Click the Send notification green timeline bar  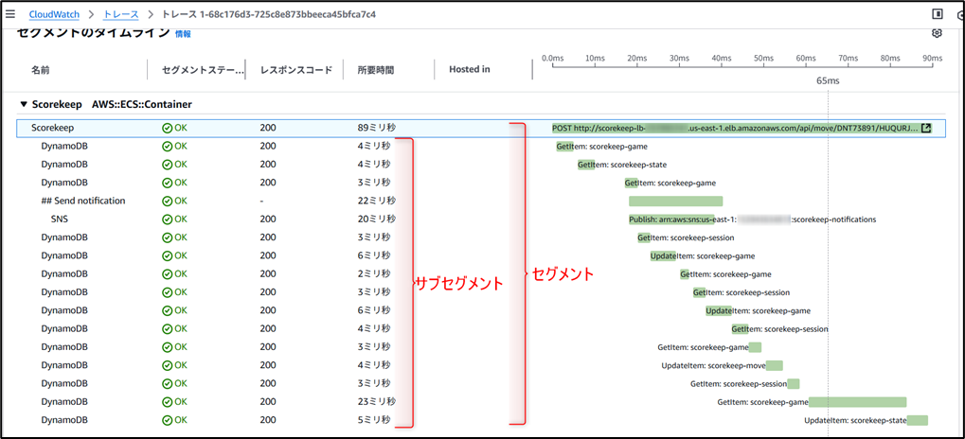[x=675, y=201]
